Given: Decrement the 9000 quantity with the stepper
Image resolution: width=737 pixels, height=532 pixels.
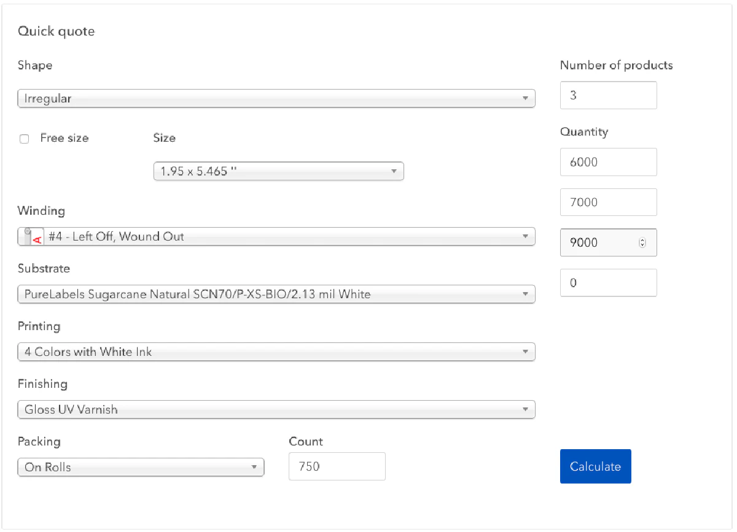Looking at the screenshot, I should [642, 245].
